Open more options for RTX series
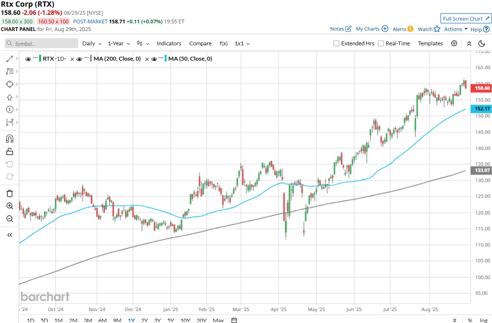 (35, 58)
